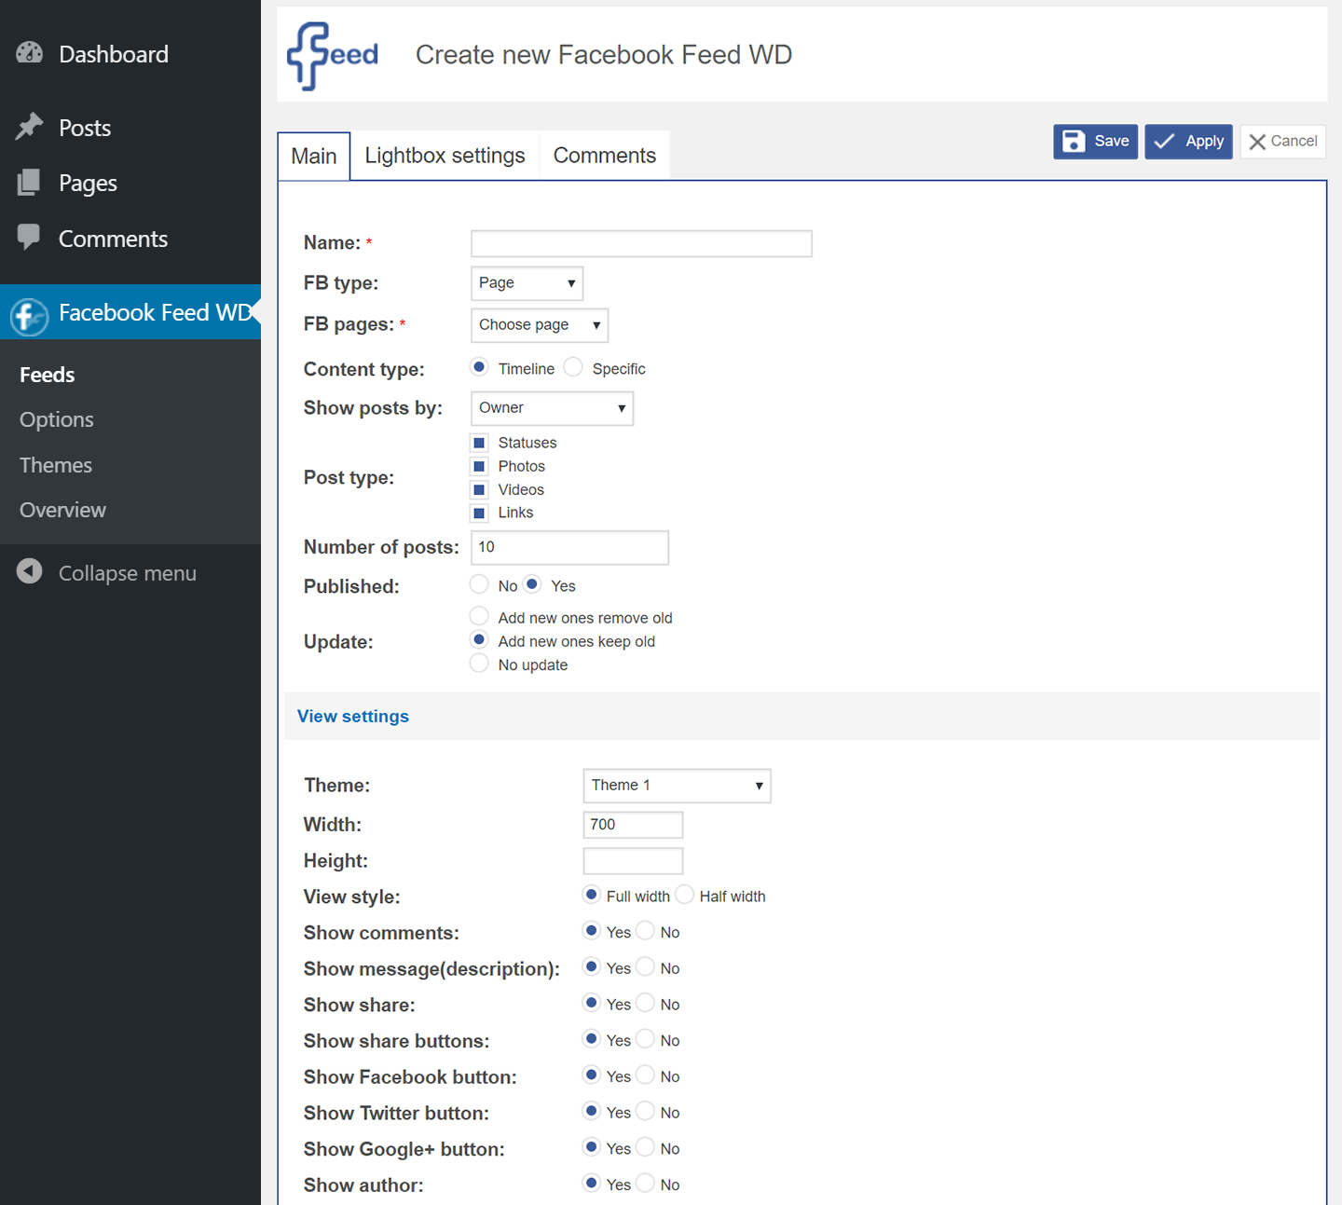Select Facebook Feed WD menu entry
Image resolution: width=1342 pixels, height=1205 pixels.
pos(130,312)
